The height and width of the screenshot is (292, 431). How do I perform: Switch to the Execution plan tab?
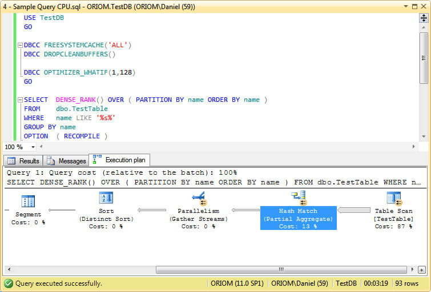coord(119,160)
